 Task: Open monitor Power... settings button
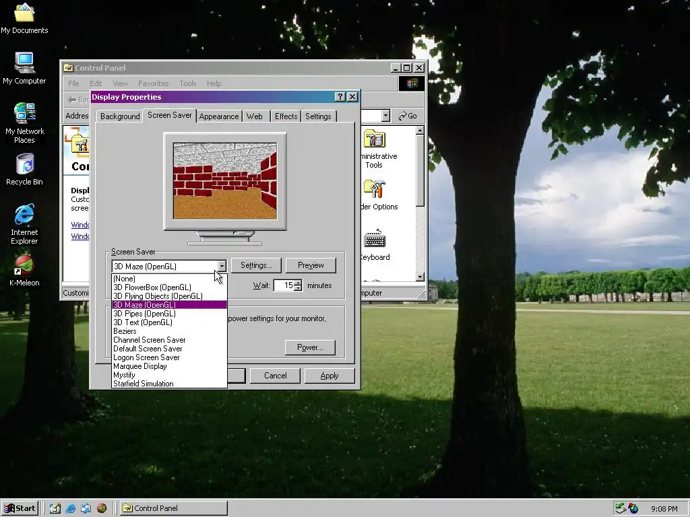tap(310, 347)
